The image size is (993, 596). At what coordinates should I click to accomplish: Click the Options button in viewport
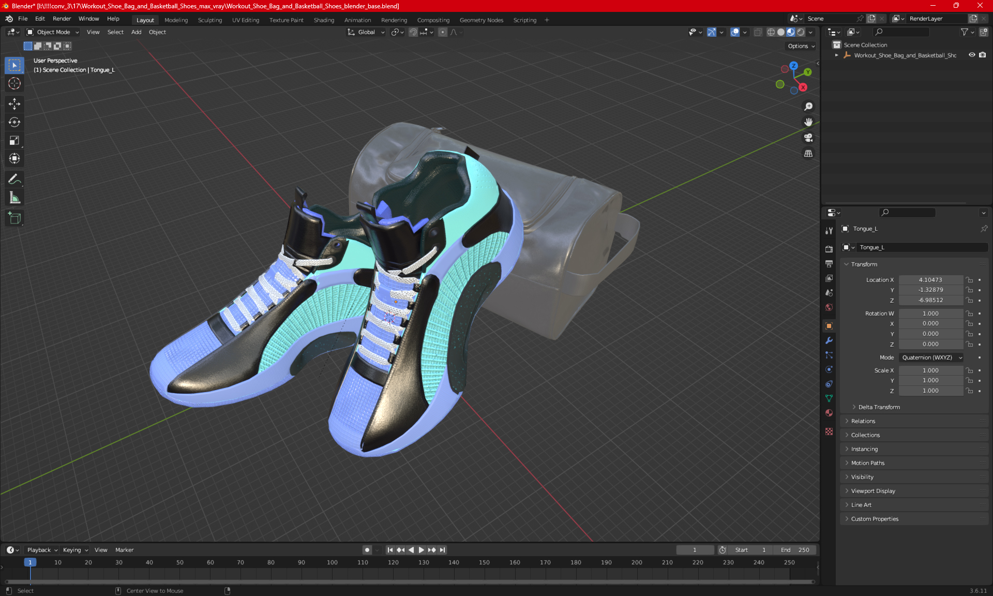801,46
